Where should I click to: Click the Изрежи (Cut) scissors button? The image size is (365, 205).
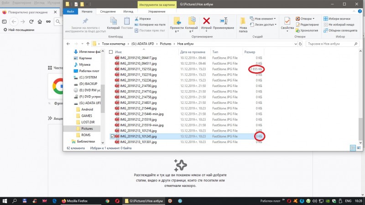143,19
